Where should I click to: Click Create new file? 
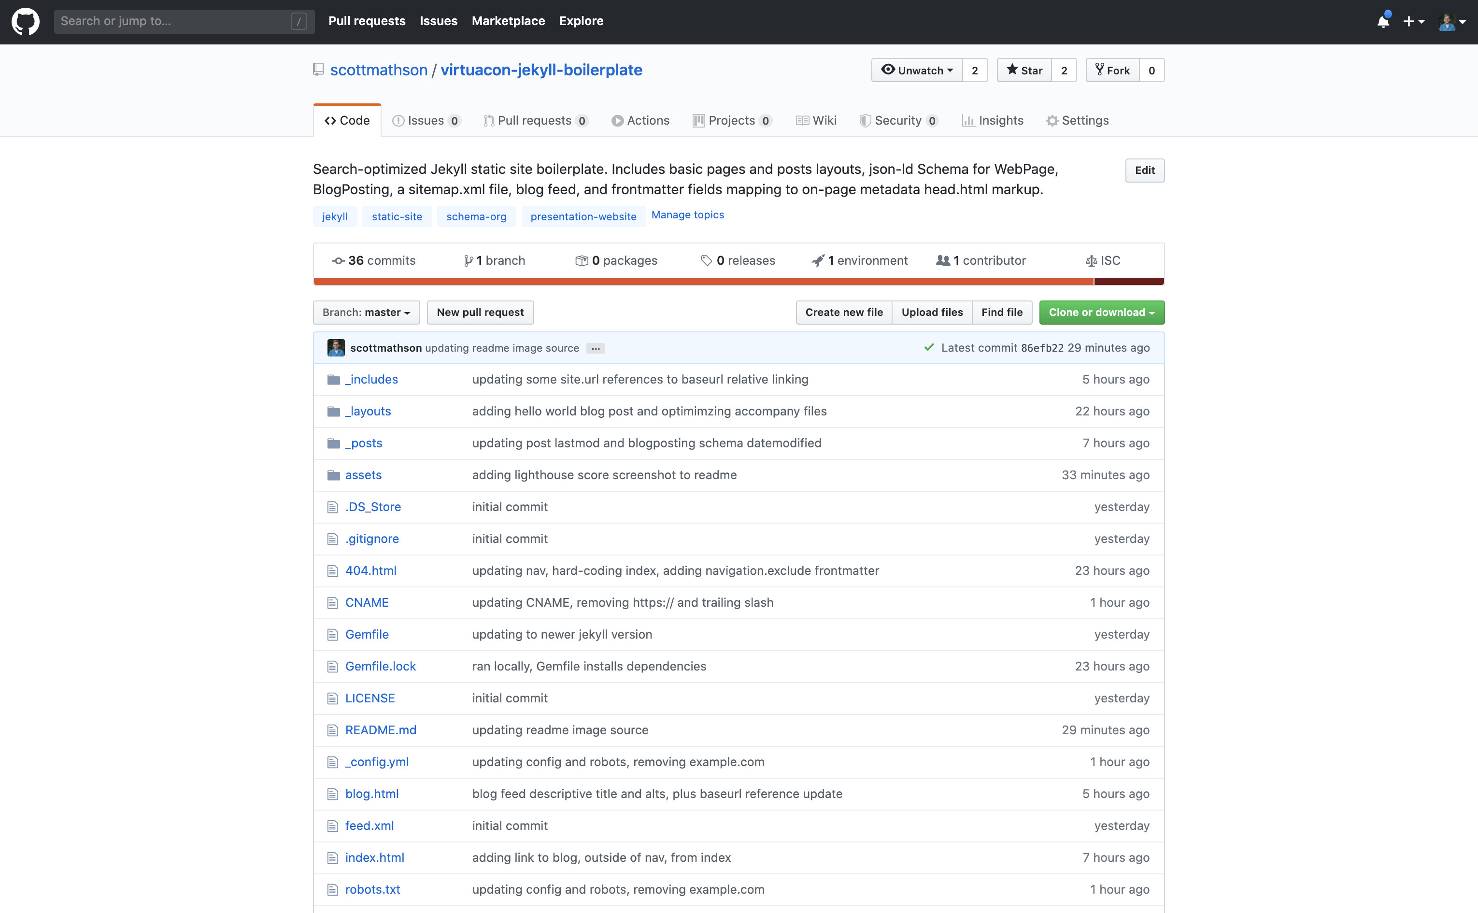click(x=844, y=312)
